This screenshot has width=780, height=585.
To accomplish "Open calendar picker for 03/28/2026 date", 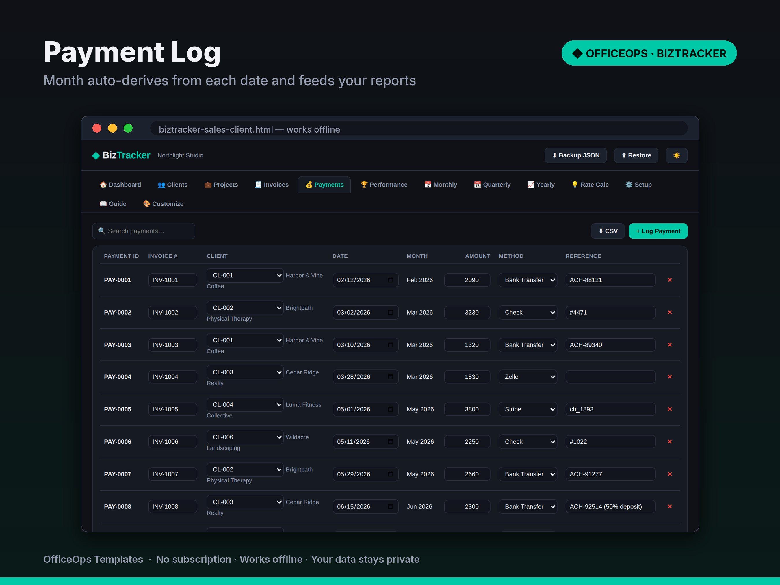I will tap(390, 377).
